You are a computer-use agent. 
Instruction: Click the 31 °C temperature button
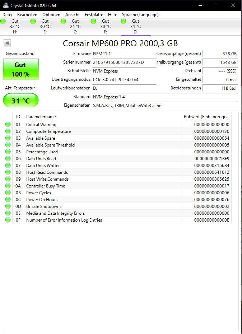click(21, 100)
